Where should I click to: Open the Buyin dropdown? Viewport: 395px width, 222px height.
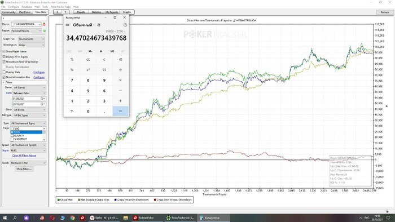(28, 150)
